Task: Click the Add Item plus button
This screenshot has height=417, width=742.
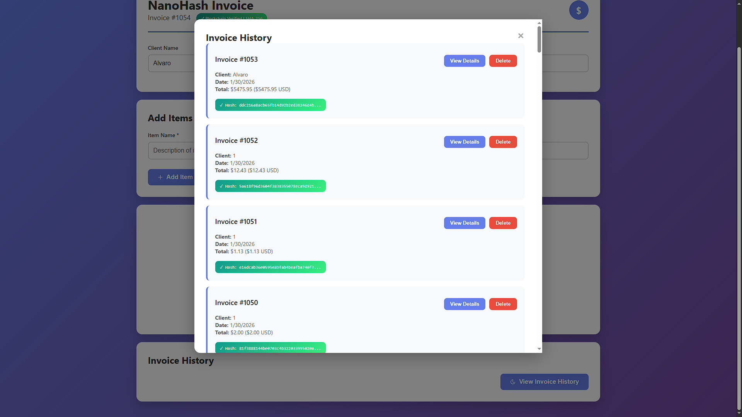Action: 172,177
